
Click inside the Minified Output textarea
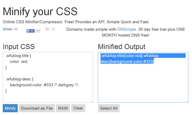[143, 77]
